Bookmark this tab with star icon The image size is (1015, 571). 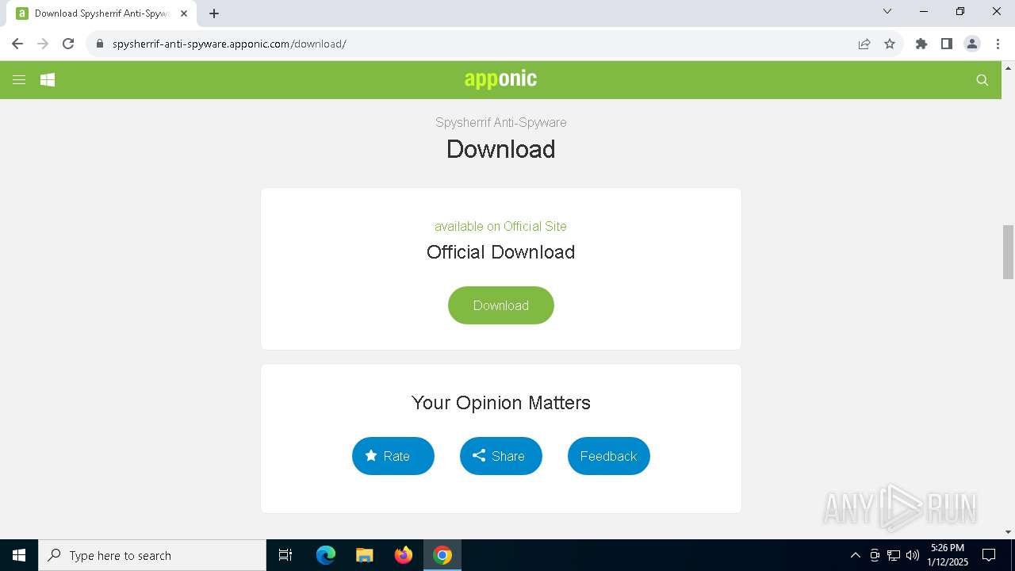tap(890, 44)
